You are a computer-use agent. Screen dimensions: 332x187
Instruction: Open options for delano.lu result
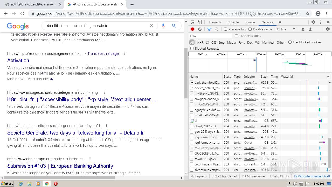pos(106,126)
